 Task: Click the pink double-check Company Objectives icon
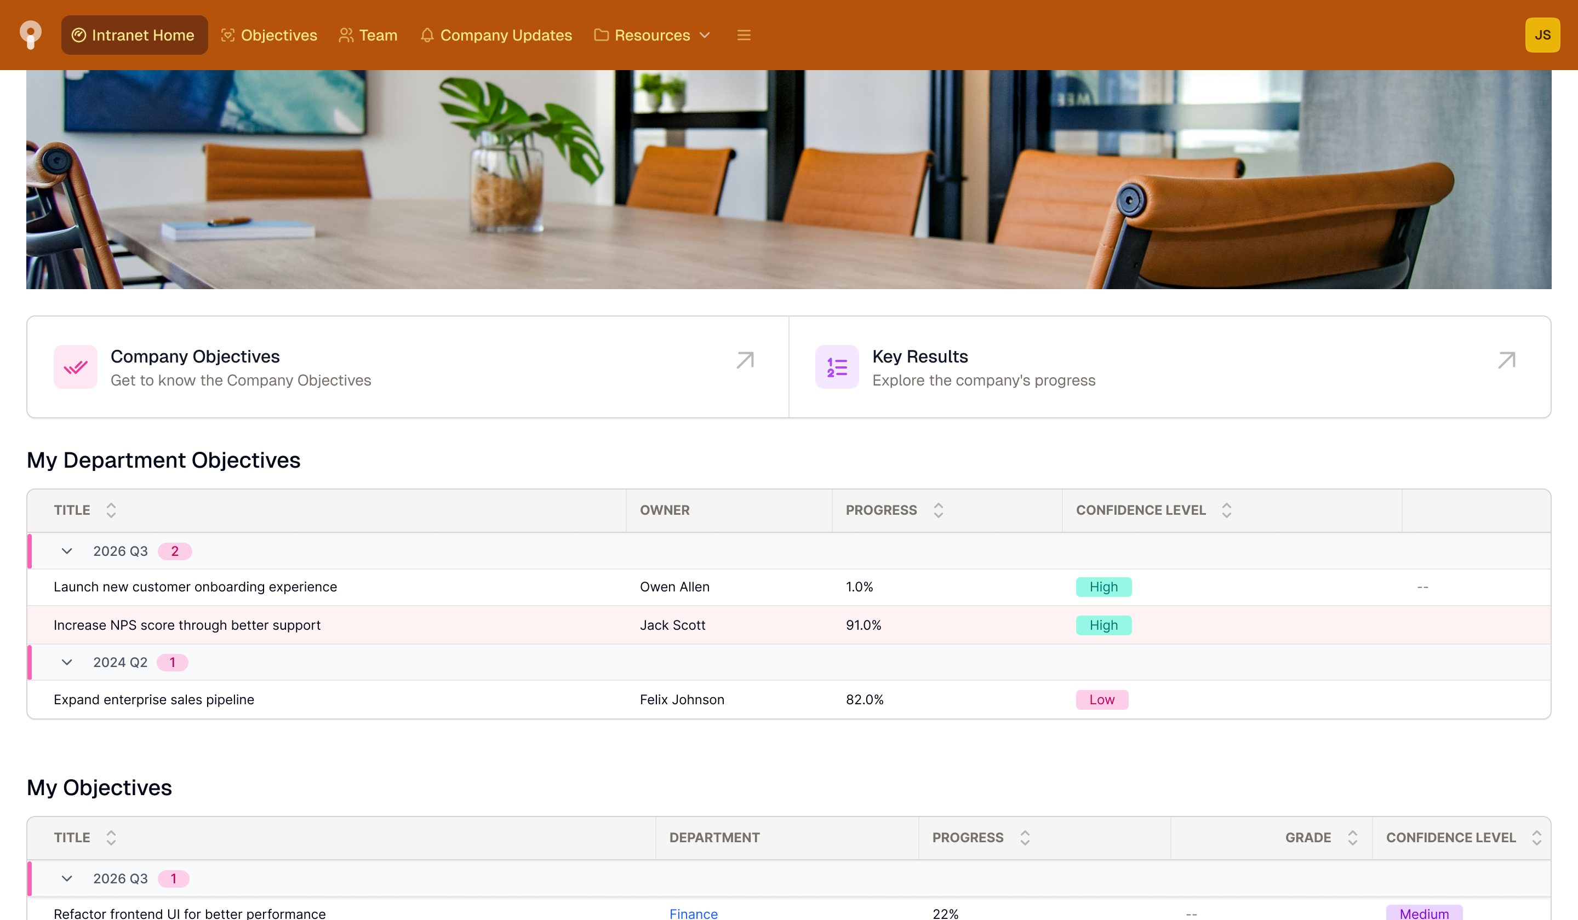coord(75,367)
